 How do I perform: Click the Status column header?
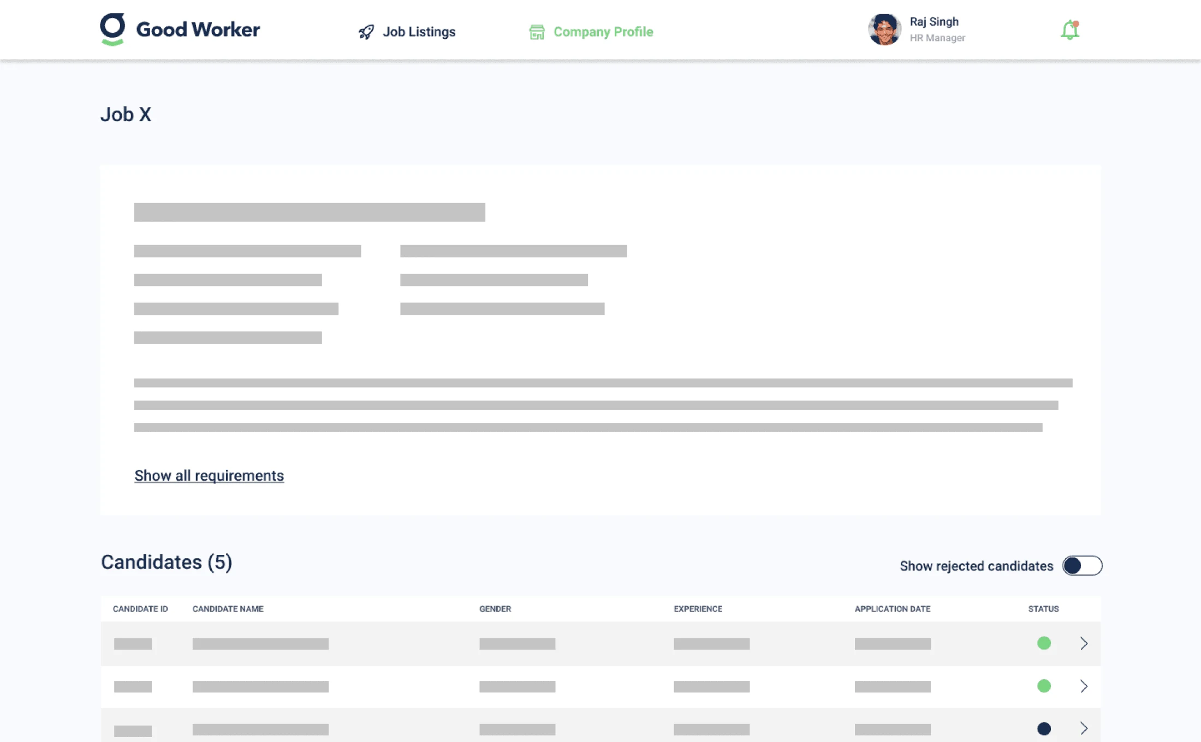click(x=1043, y=609)
